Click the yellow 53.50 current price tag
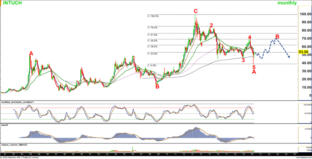The height and width of the screenshot is (159, 312). point(303,51)
